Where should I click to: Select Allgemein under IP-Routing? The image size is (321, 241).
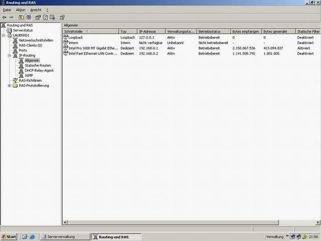point(32,60)
